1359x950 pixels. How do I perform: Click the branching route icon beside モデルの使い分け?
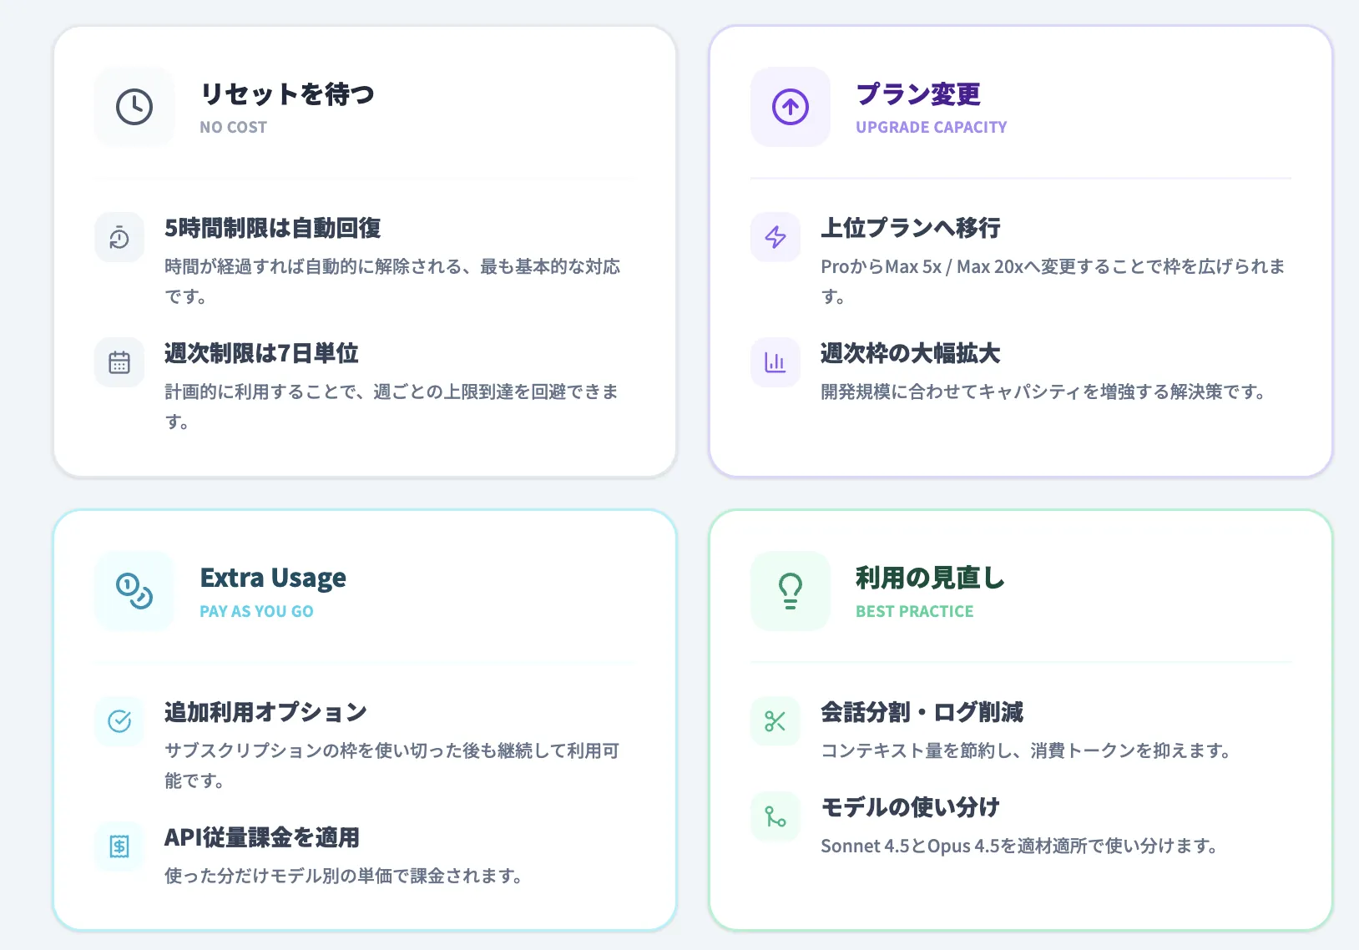(775, 816)
